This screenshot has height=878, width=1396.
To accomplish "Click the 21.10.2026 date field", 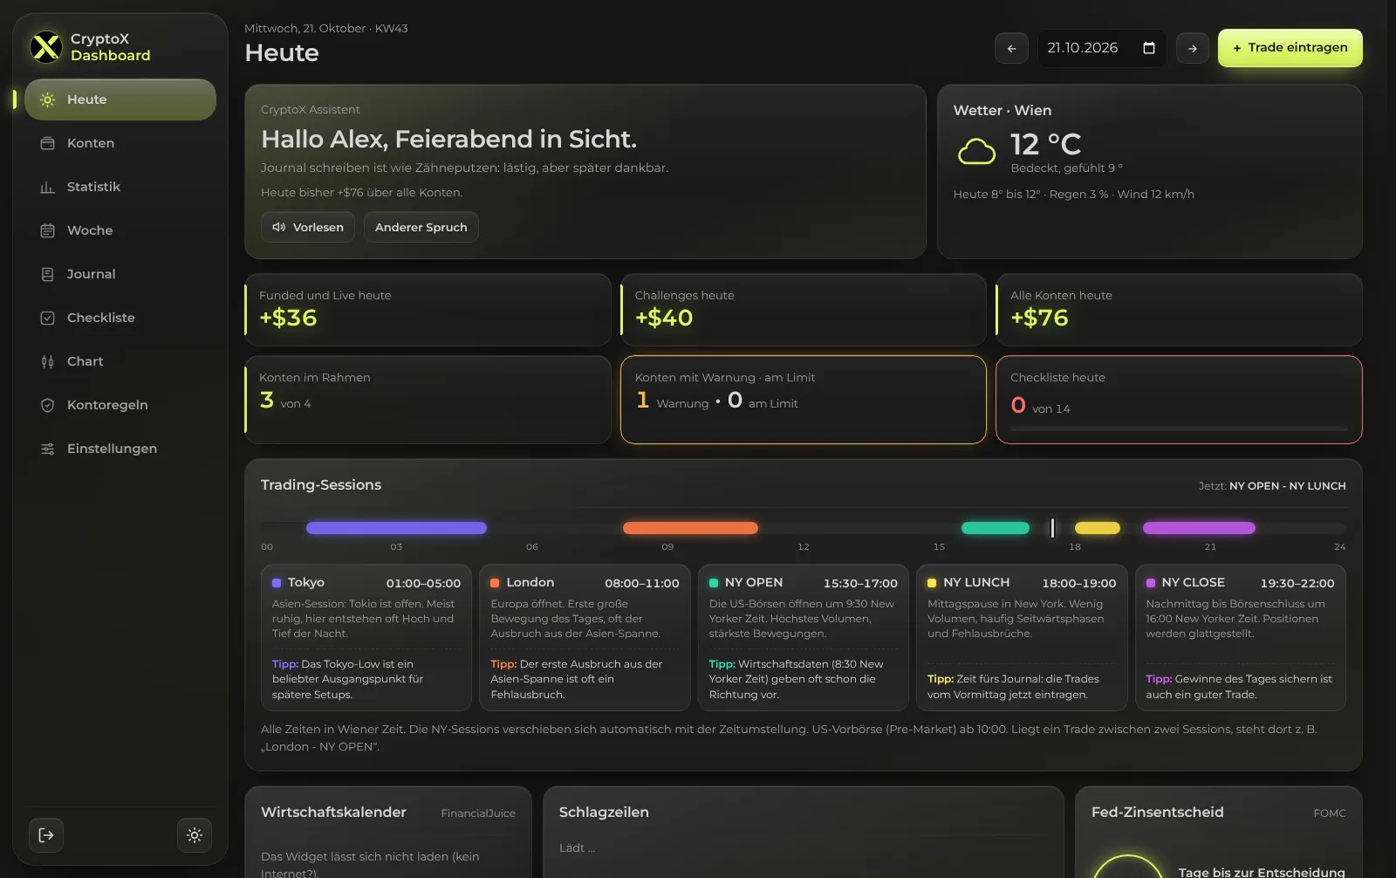I will [1101, 48].
